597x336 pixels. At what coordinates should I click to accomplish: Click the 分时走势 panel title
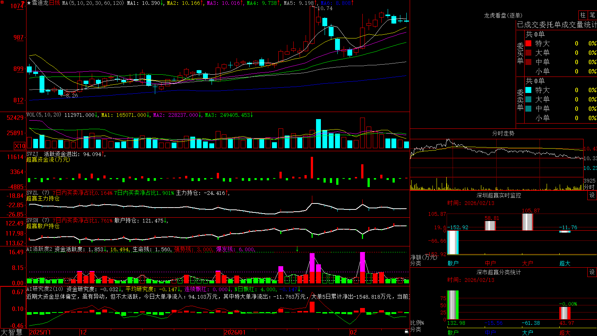click(503, 133)
